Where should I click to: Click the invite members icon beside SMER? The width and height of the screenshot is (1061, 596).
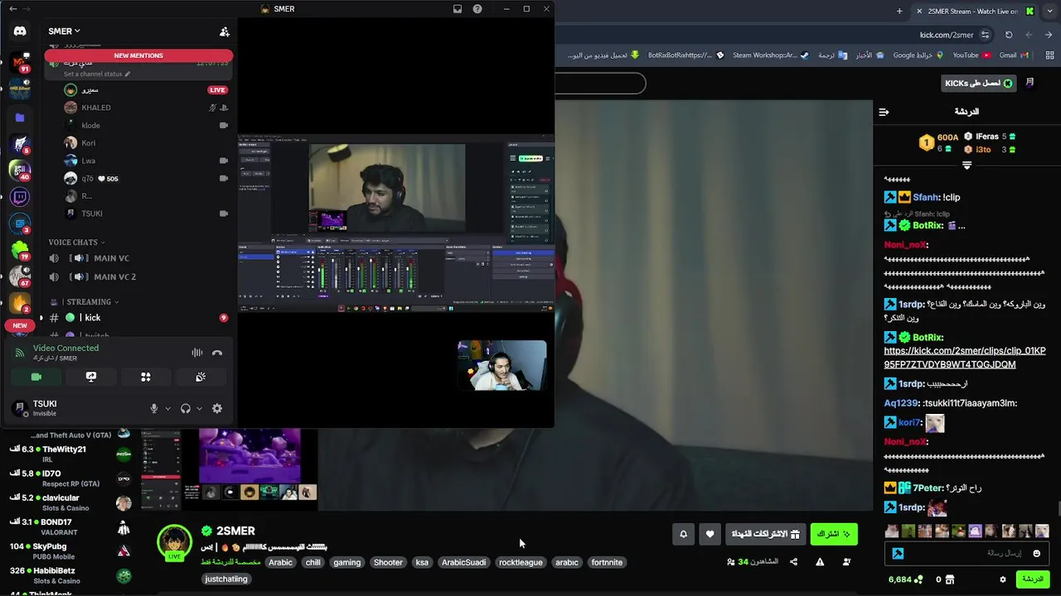224,31
